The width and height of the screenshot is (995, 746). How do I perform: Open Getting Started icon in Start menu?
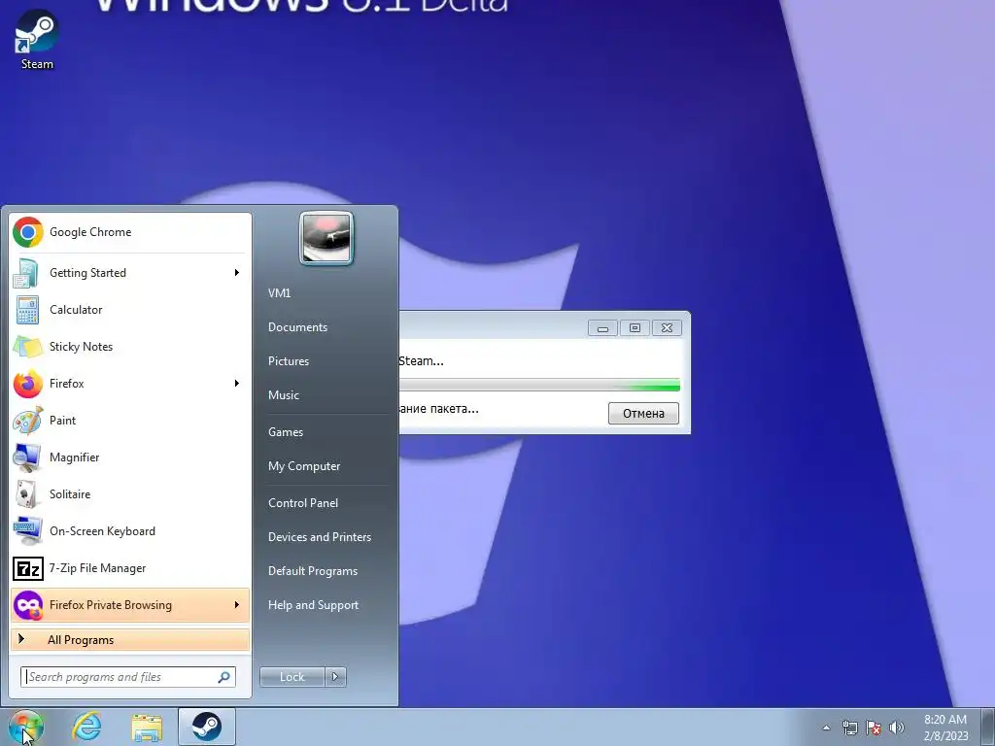coord(28,273)
